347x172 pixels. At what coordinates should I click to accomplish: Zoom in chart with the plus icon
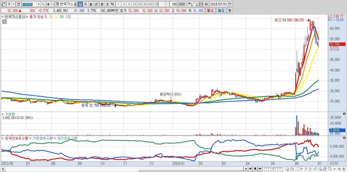339,169
